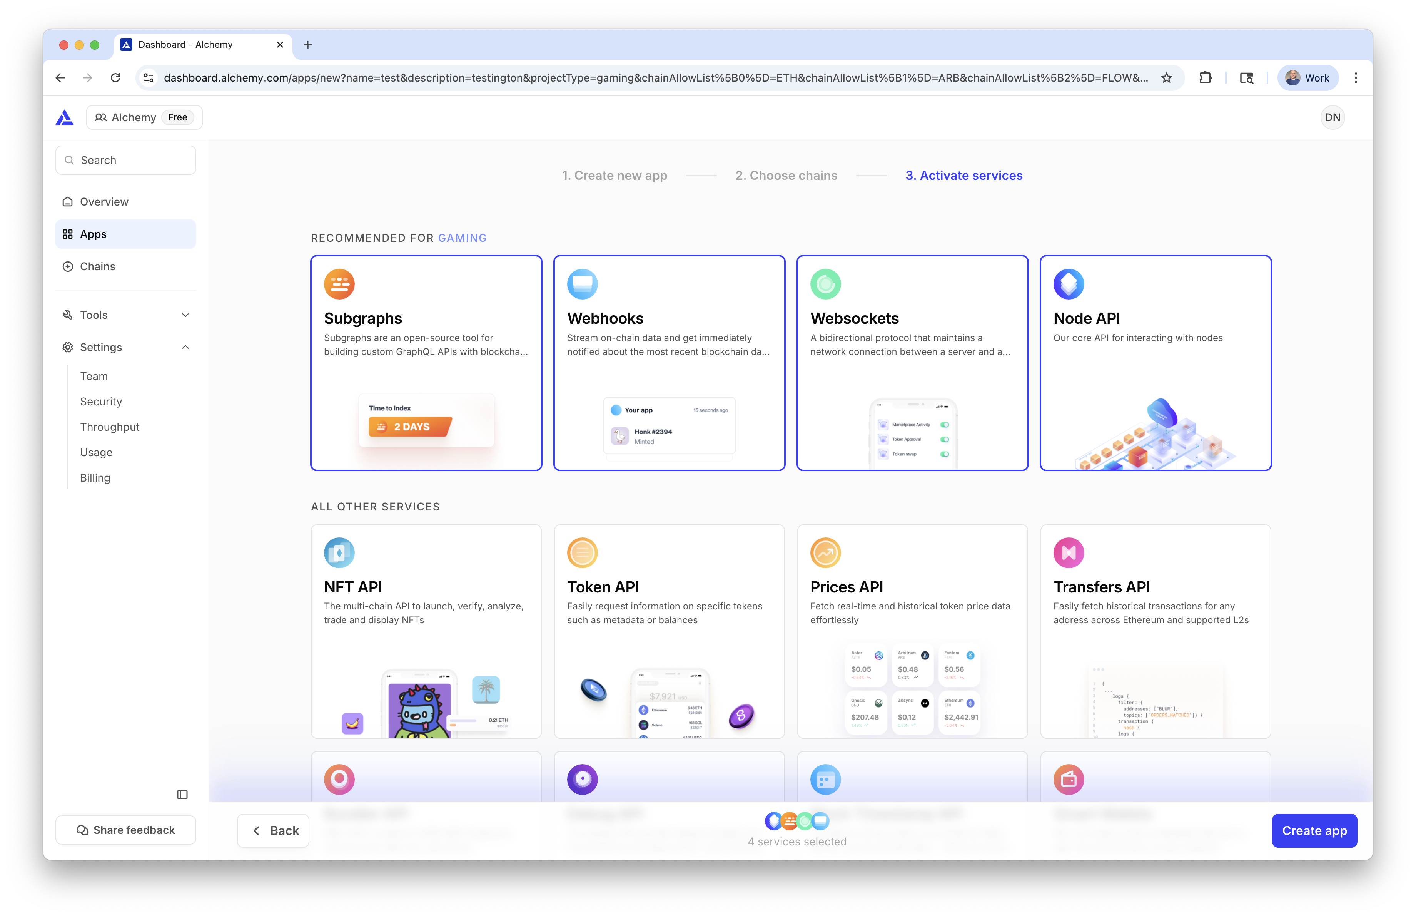Deselect the Webhooks service card

pos(669,363)
